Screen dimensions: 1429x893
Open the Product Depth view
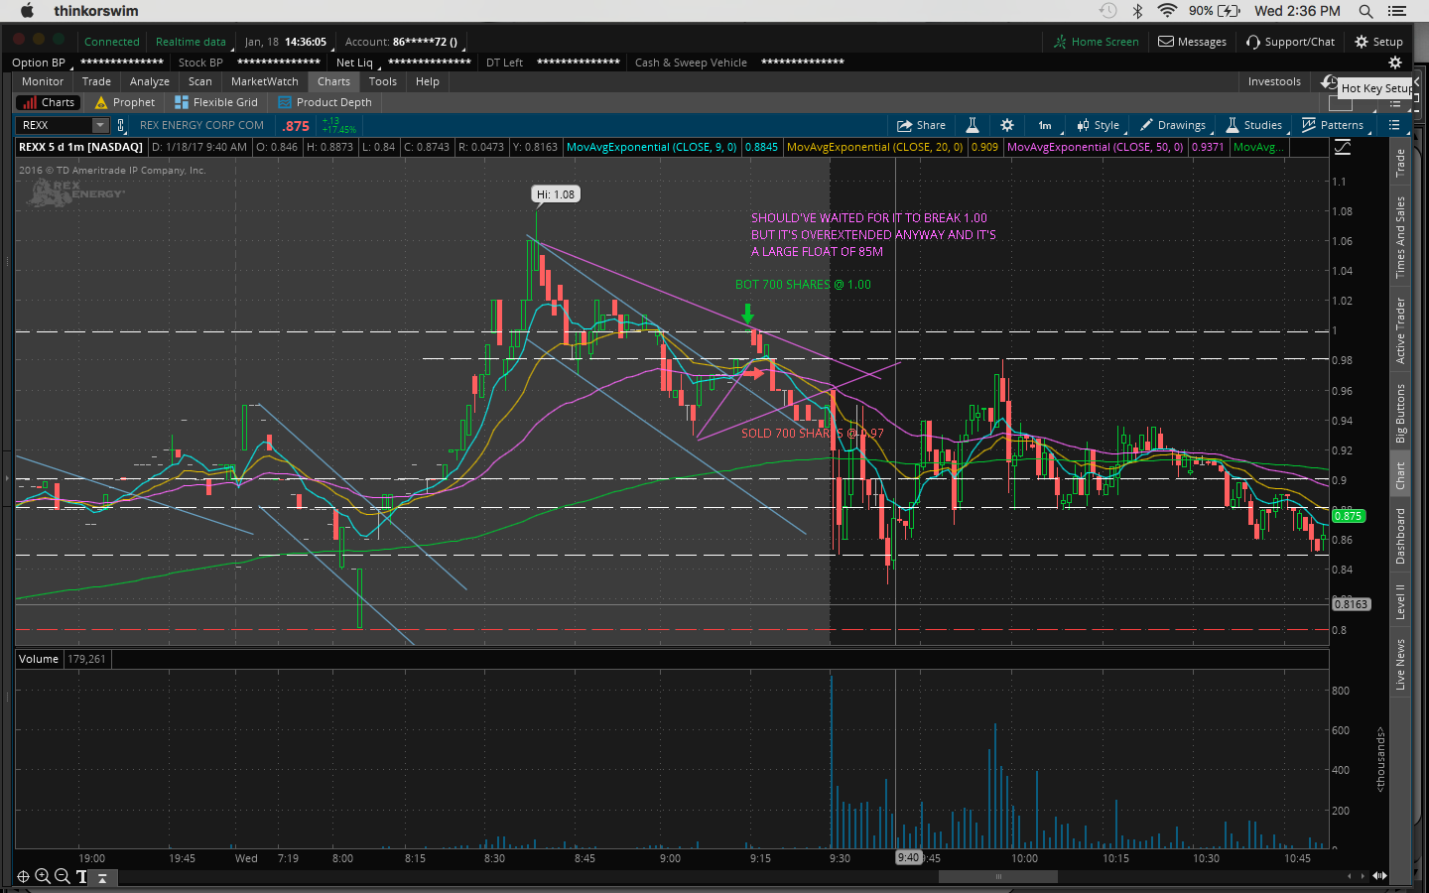click(325, 102)
